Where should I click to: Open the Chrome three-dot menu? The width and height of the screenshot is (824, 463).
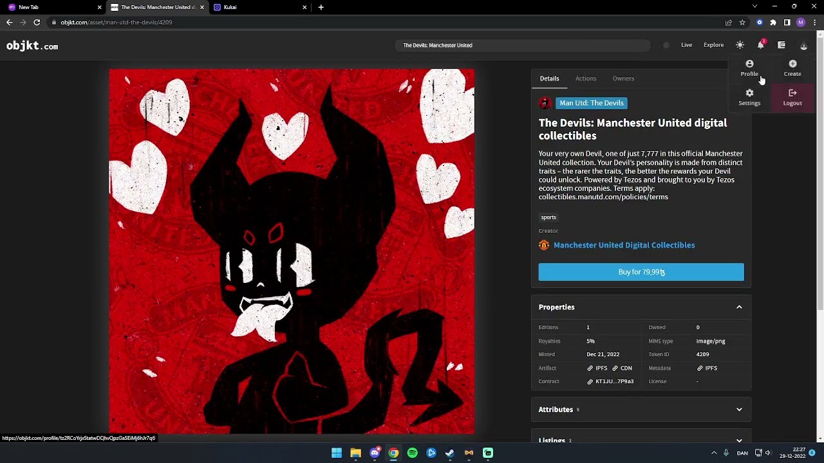[814, 23]
